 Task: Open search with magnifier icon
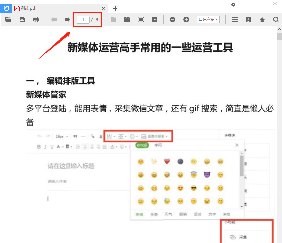(276, 20)
